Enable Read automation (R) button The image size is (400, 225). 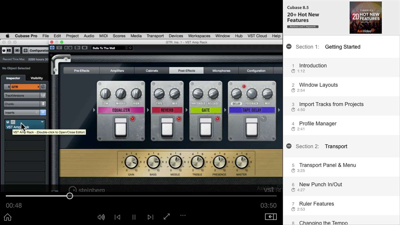point(66,48)
